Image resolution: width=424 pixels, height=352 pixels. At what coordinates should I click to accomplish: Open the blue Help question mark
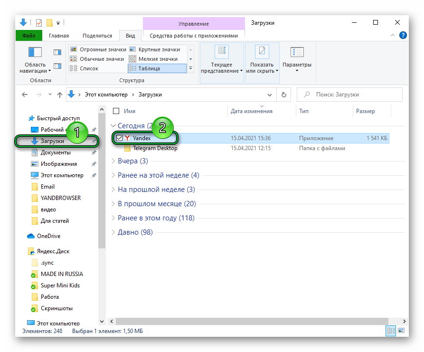(403, 35)
